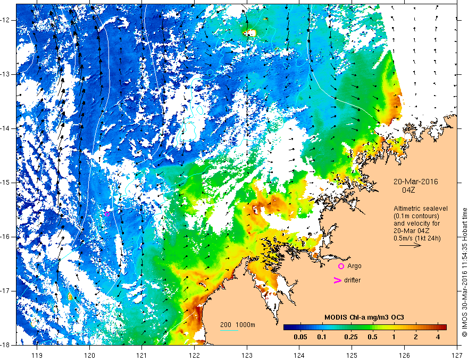The height and width of the screenshot is (361, 468).
Task: Click the green section of the colorbar
Action: pos(363,327)
